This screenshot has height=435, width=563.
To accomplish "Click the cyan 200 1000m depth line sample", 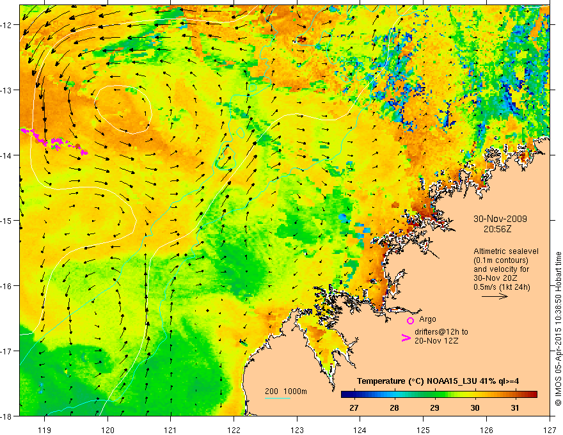I will 278,398.
